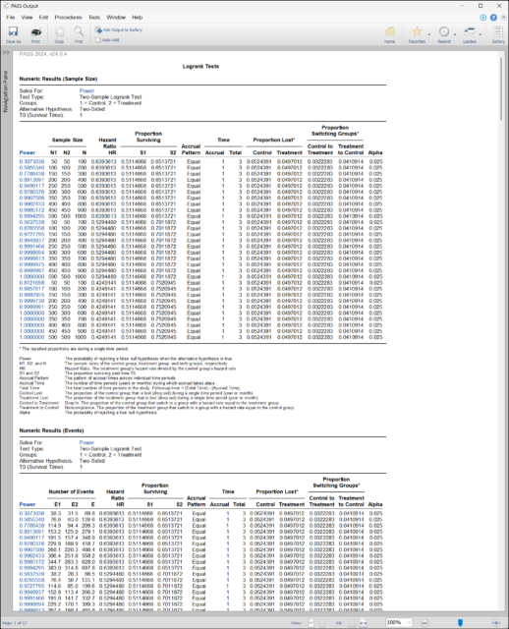Click the zoom out minus button
Image resolution: width=509 pixels, height=629 pixels.
[x=424, y=622]
